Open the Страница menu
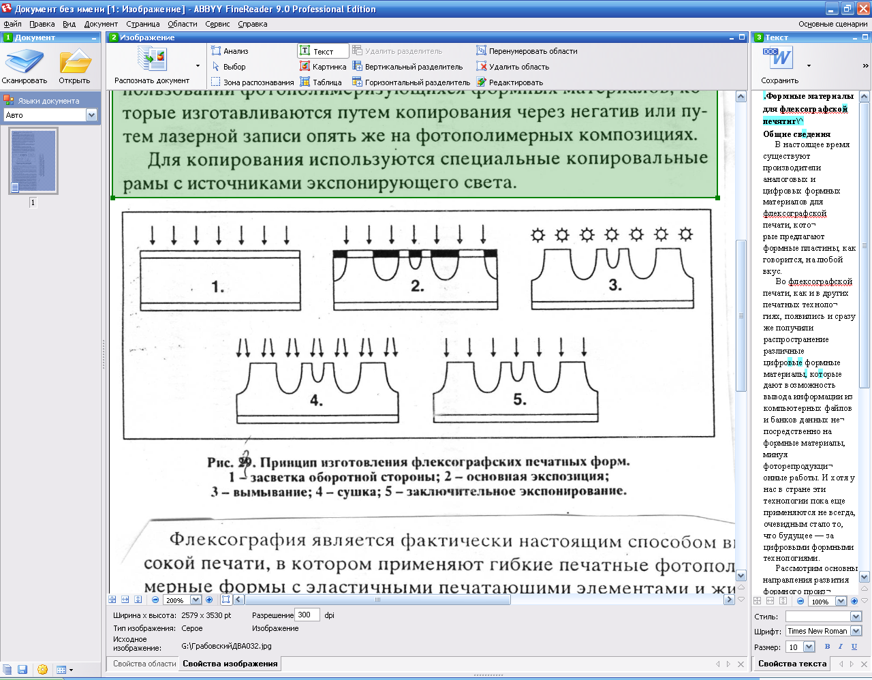The image size is (872, 680). pos(142,24)
